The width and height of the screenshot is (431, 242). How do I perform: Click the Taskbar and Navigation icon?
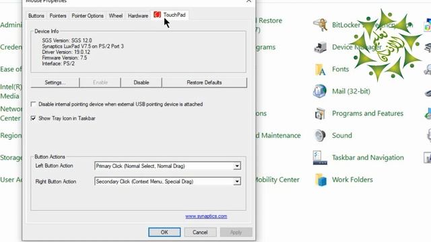[320, 157]
